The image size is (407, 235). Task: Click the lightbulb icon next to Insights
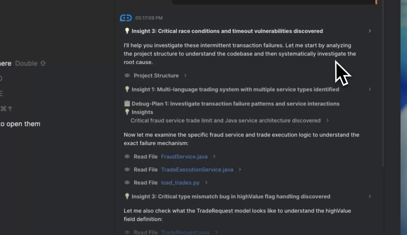[x=127, y=112]
